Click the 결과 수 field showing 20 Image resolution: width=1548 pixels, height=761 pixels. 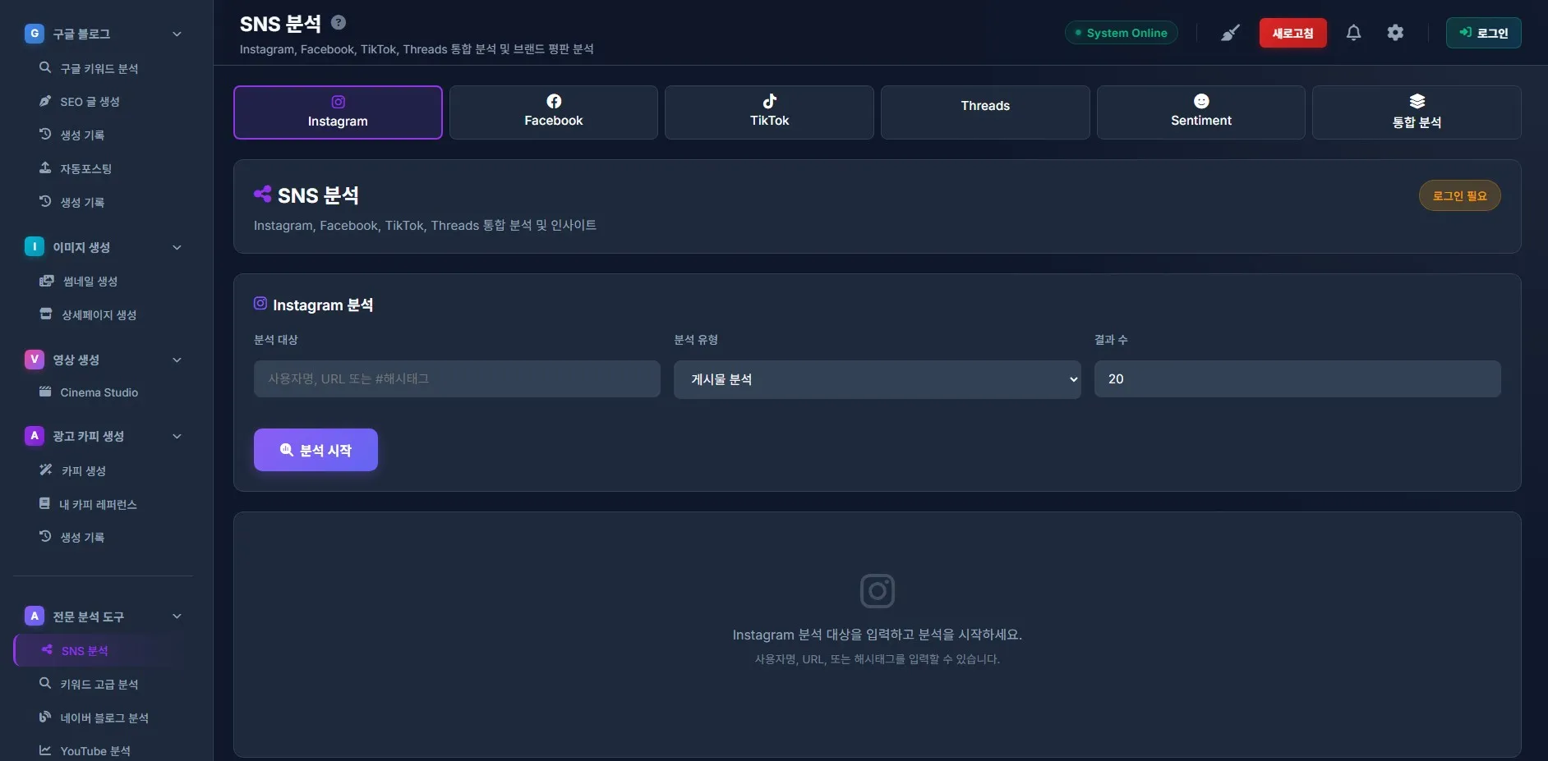(1297, 379)
